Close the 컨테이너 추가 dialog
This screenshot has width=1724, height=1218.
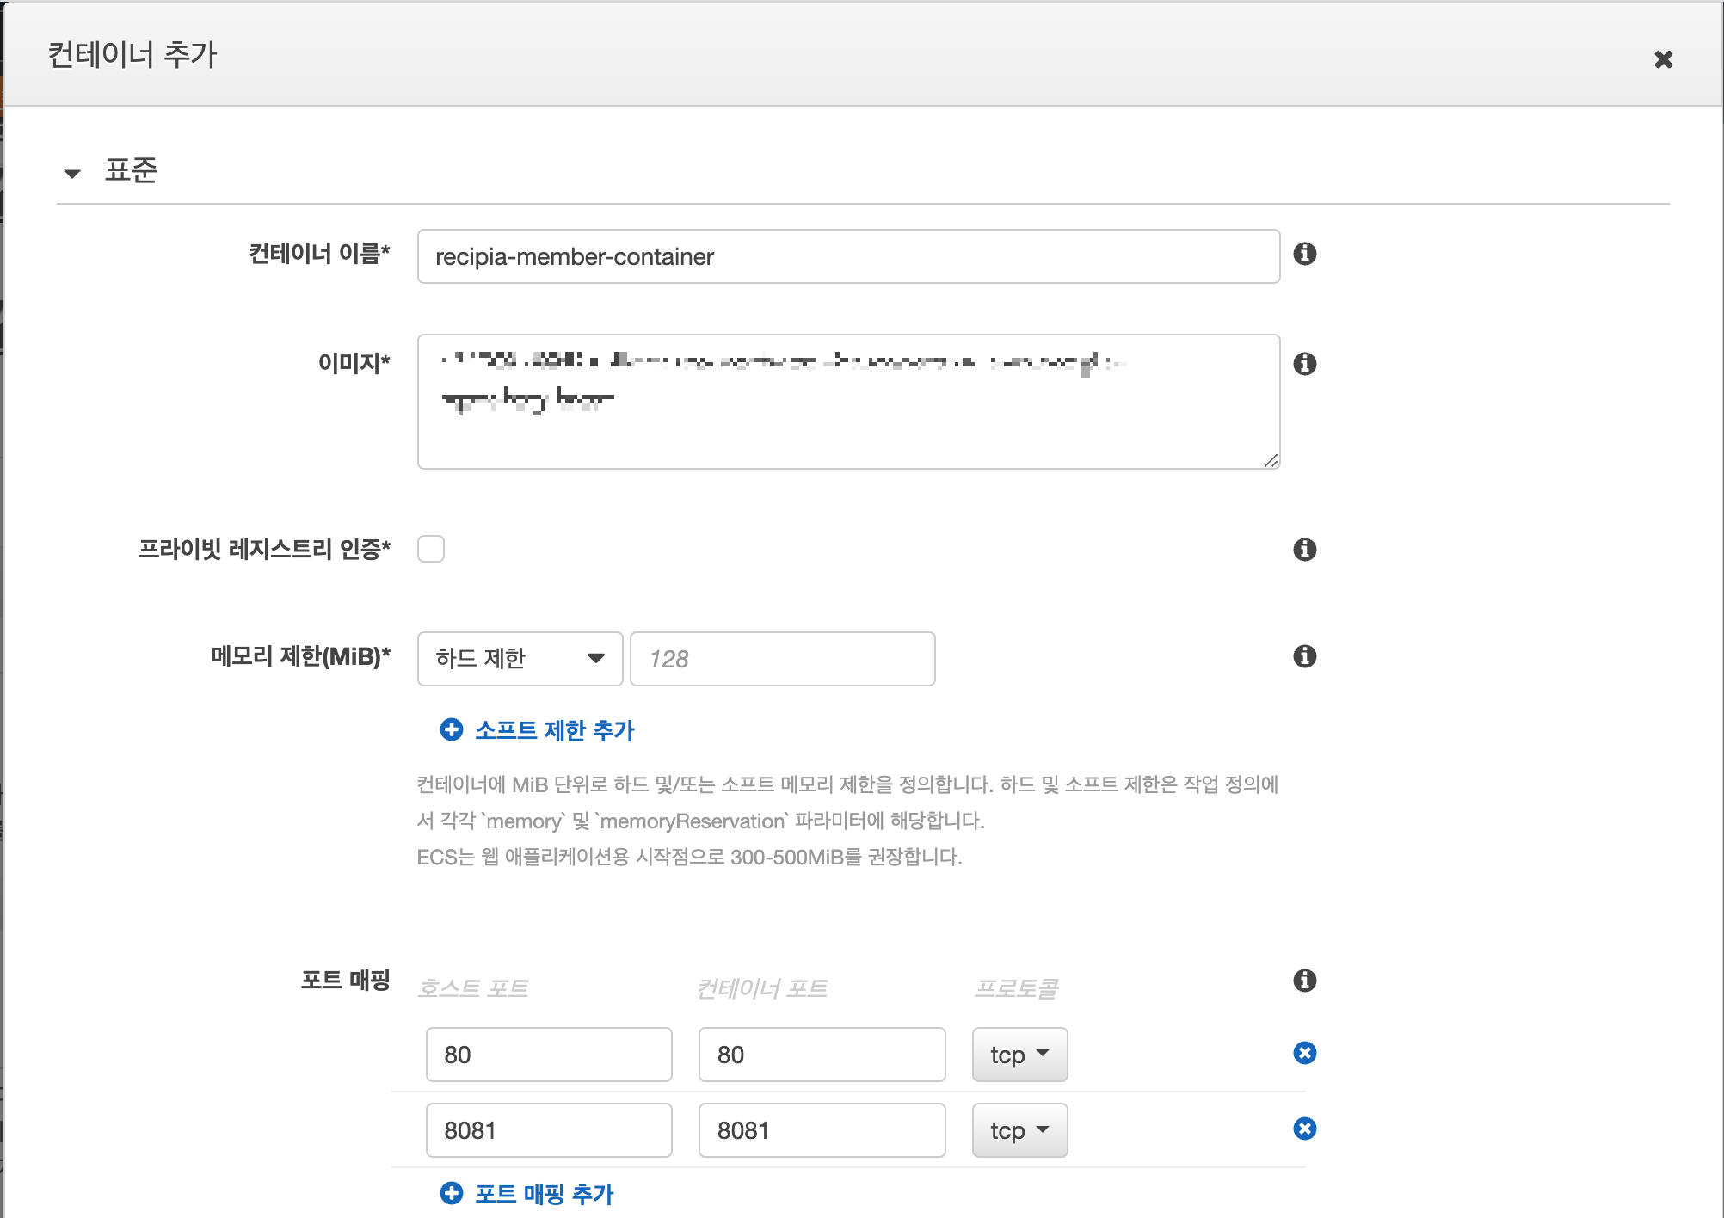(1663, 59)
